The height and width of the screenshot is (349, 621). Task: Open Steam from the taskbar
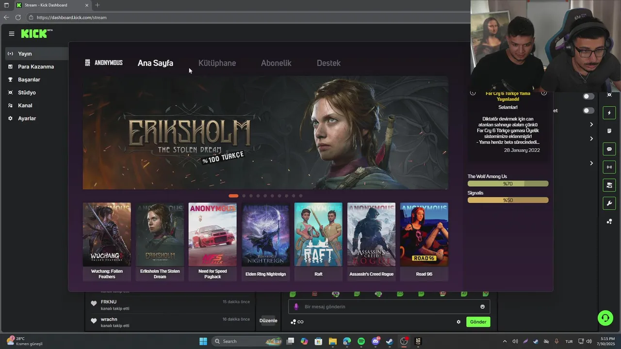(x=389, y=341)
